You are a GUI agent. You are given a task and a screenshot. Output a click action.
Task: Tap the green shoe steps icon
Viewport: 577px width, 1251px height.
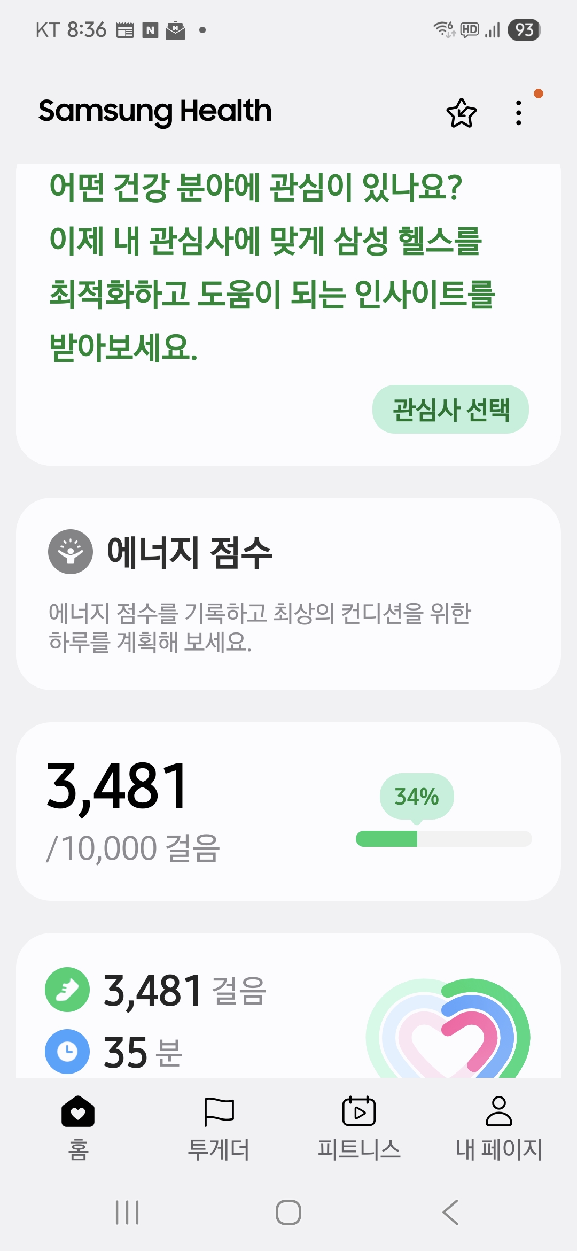coord(67,990)
